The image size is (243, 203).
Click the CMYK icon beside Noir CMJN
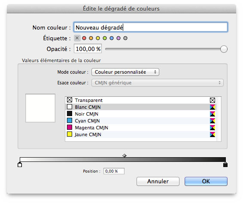click(x=213, y=114)
